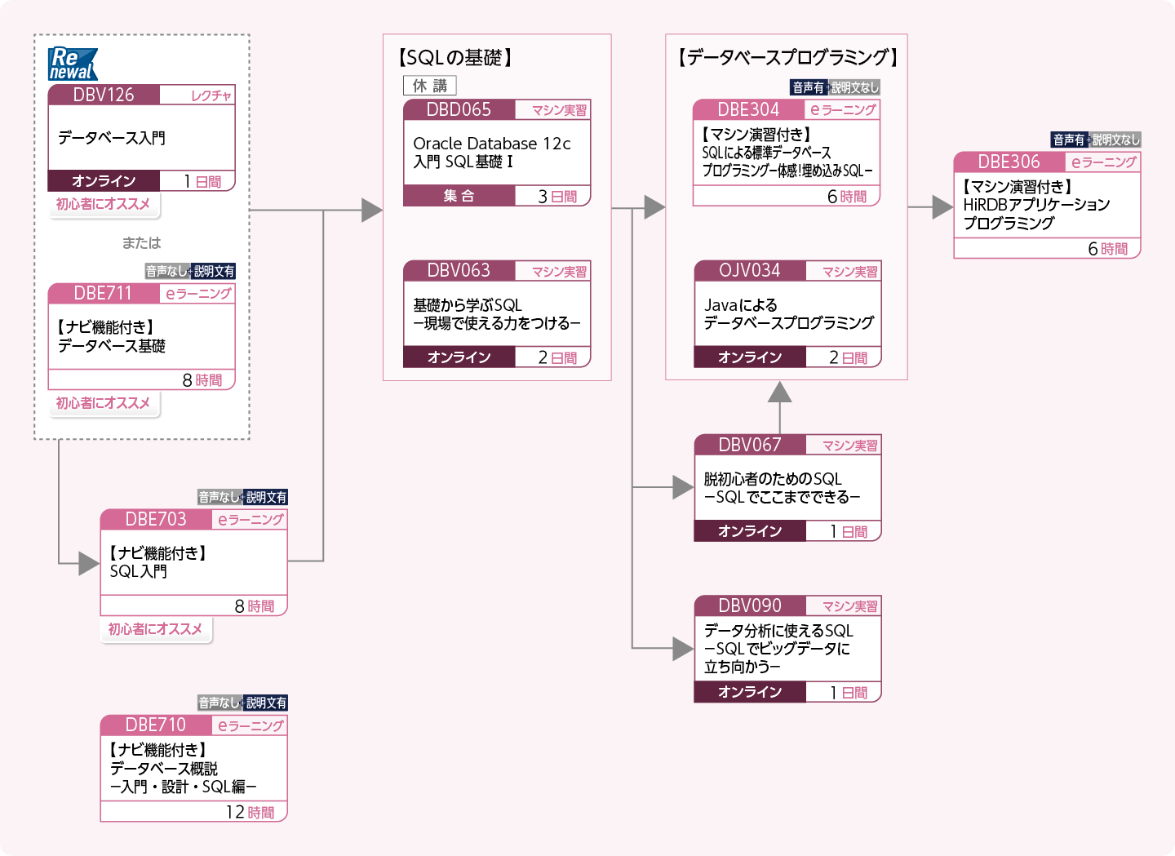1175x856 pixels.
Task: Open course DBE711 データベース基礎
Action: [142, 337]
